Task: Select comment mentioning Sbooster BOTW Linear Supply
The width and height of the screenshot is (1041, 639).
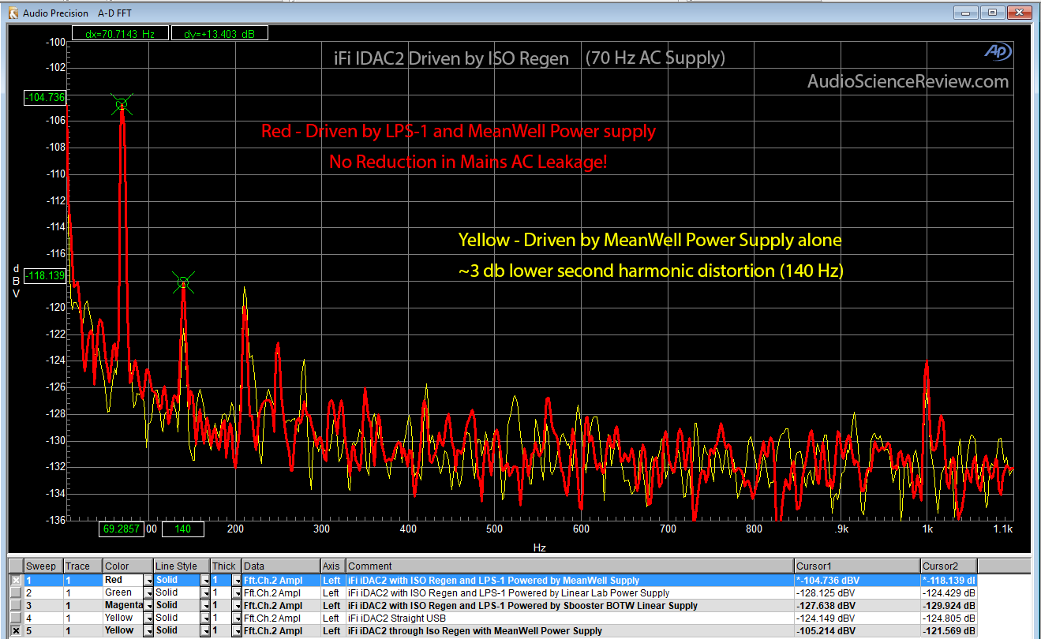Action: click(522, 605)
